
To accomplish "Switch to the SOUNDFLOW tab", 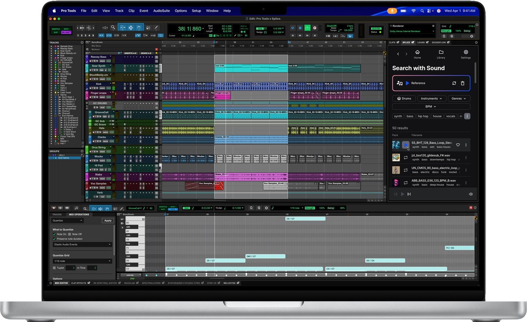I will coord(440,43).
